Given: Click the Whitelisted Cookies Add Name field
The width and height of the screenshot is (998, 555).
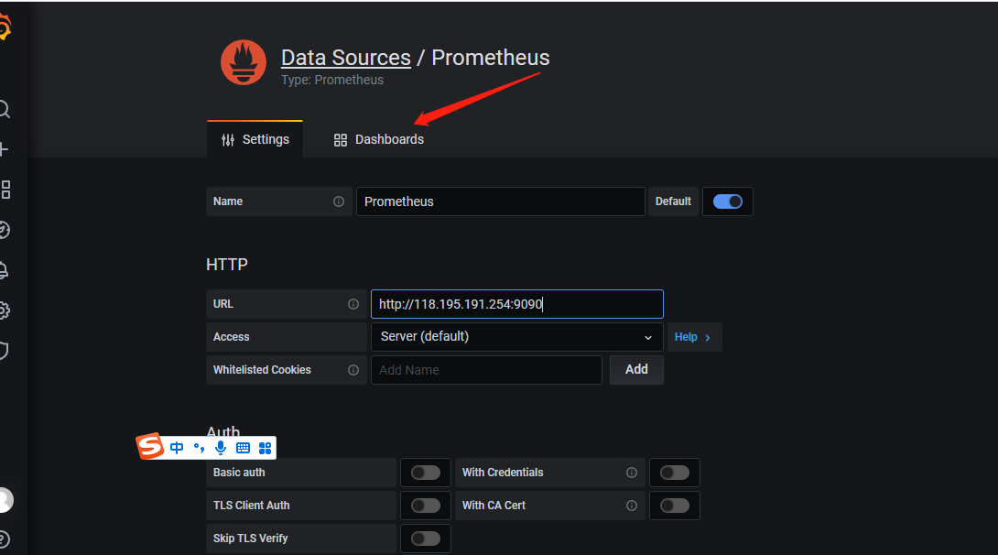Looking at the screenshot, I should 486,370.
